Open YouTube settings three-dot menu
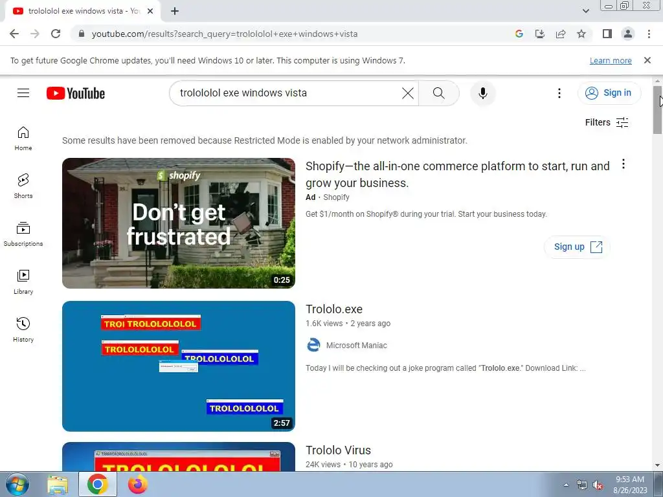Viewport: 663px width, 497px height. click(x=559, y=93)
